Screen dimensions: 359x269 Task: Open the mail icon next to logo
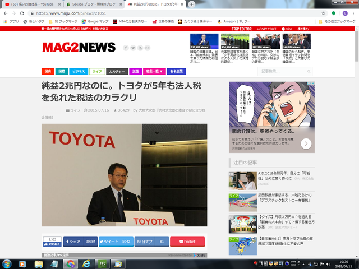click(x=148, y=48)
